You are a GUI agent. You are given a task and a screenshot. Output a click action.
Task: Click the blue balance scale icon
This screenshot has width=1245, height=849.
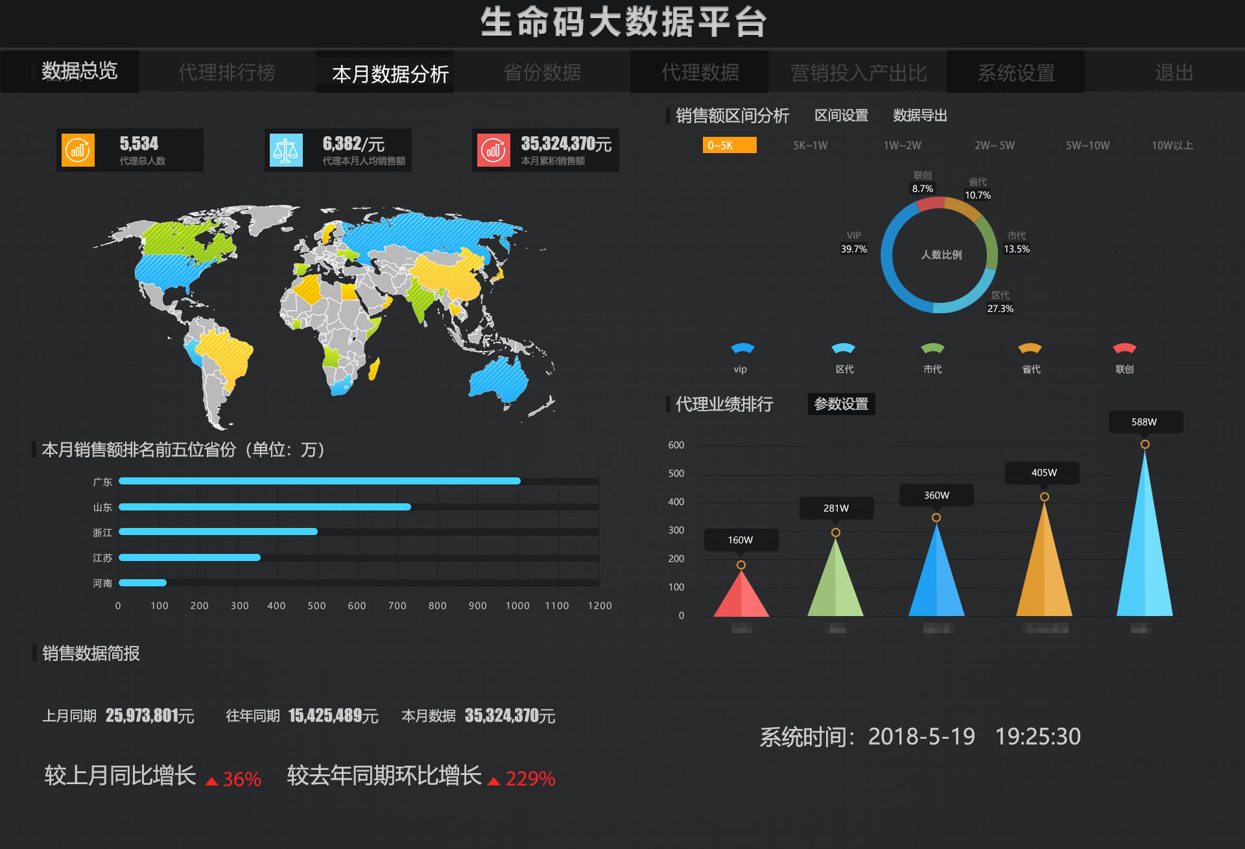(286, 150)
